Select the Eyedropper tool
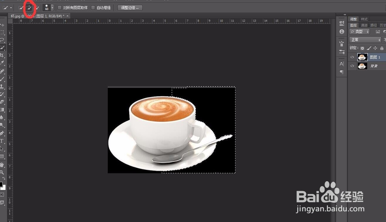The image size is (386, 222). click(x=2, y=63)
